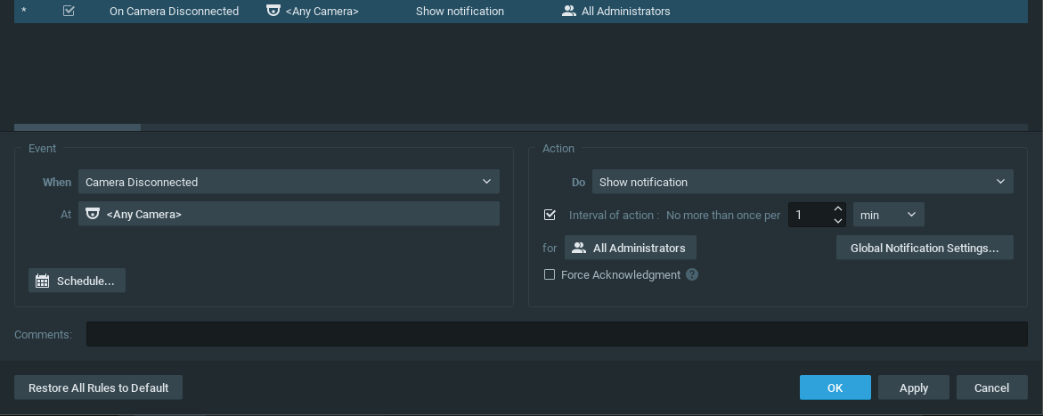Click the Show notification cell in rule row
Image resolution: width=1043 pixels, height=416 pixels.
pyautogui.click(x=460, y=12)
